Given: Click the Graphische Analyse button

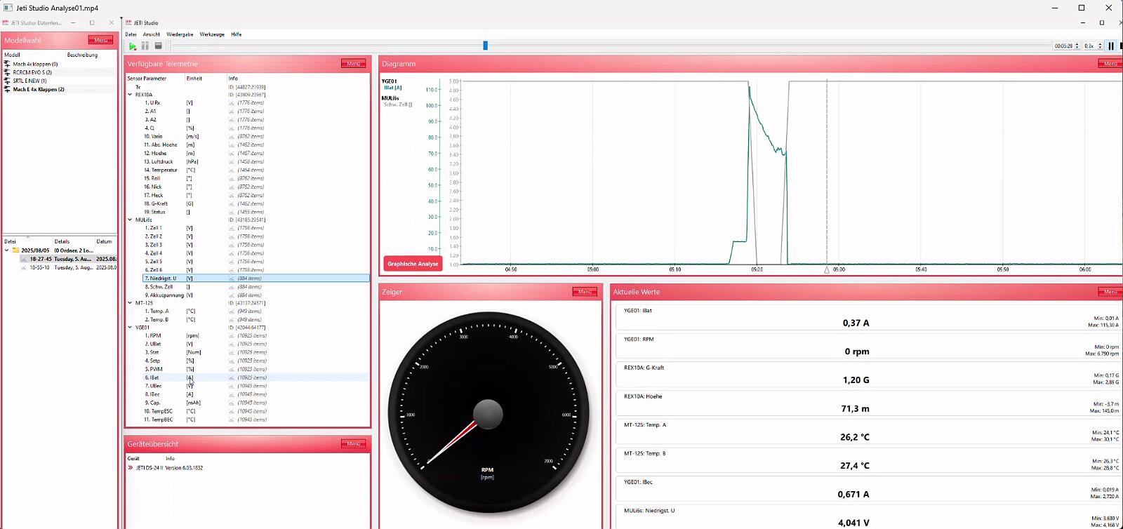Looking at the screenshot, I should (x=413, y=264).
